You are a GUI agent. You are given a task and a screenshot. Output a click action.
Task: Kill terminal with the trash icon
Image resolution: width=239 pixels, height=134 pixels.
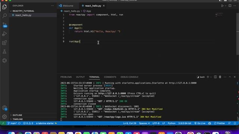click(220, 77)
